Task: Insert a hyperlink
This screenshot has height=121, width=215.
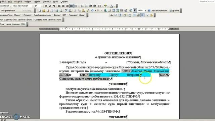Action: click(x=105, y=10)
